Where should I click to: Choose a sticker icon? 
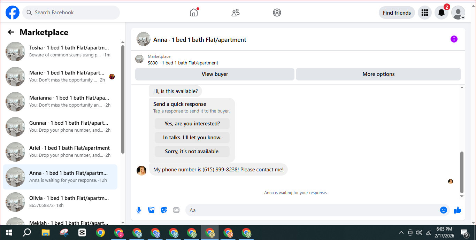point(164,210)
